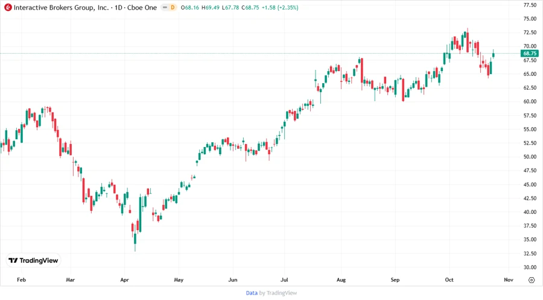Click the Jul label on time axis
The height and width of the screenshot is (300, 543).
(284, 280)
